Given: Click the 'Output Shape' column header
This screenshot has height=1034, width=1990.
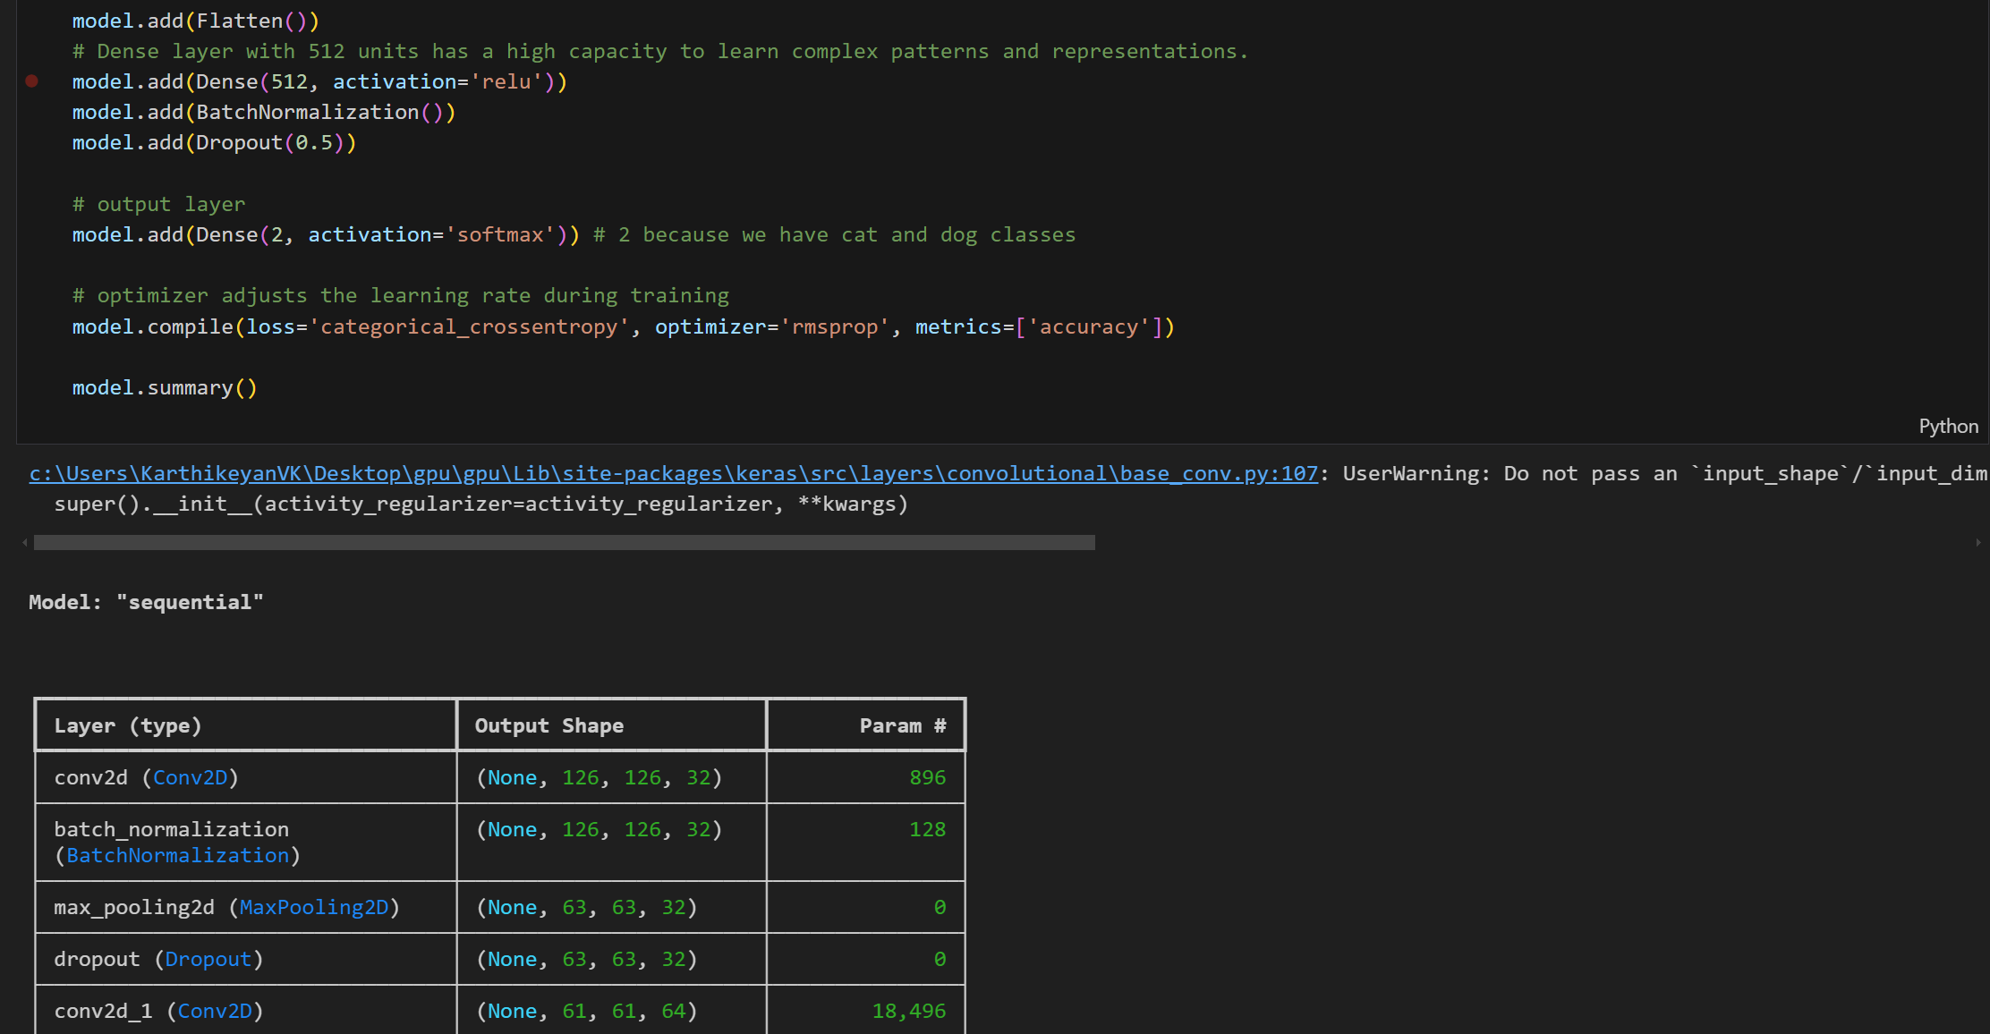Looking at the screenshot, I should (x=549, y=725).
